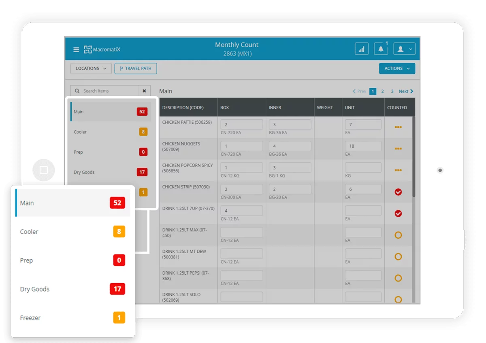Open the LOCATIONS dropdown
This screenshot has height=343, width=486.
pos(91,68)
